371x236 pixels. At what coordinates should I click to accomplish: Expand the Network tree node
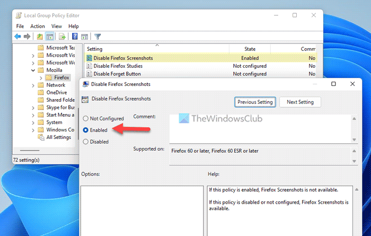coord(33,85)
